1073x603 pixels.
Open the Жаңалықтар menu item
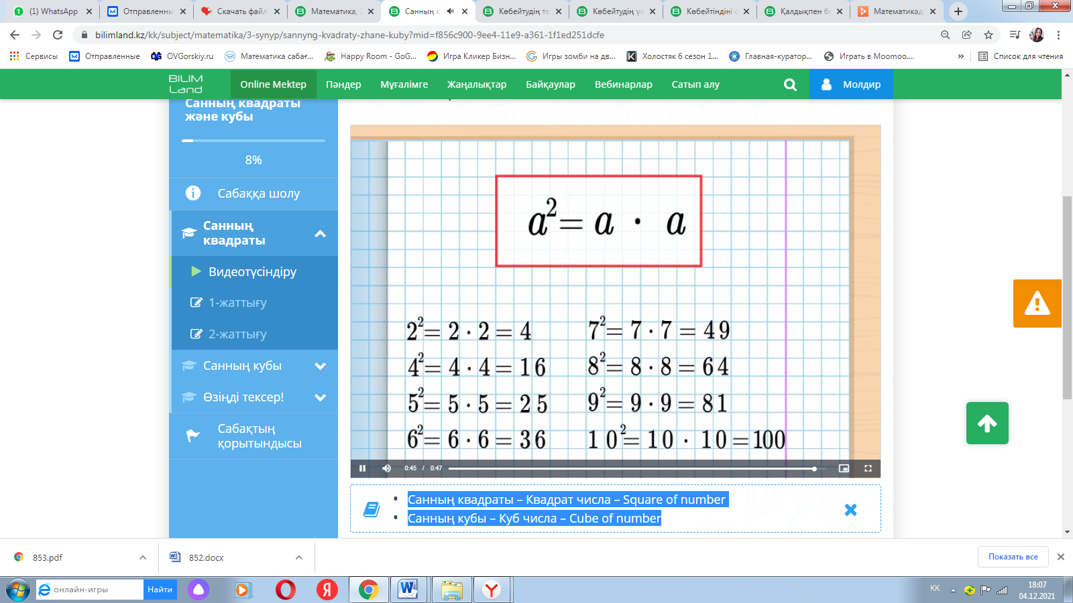[x=477, y=84]
